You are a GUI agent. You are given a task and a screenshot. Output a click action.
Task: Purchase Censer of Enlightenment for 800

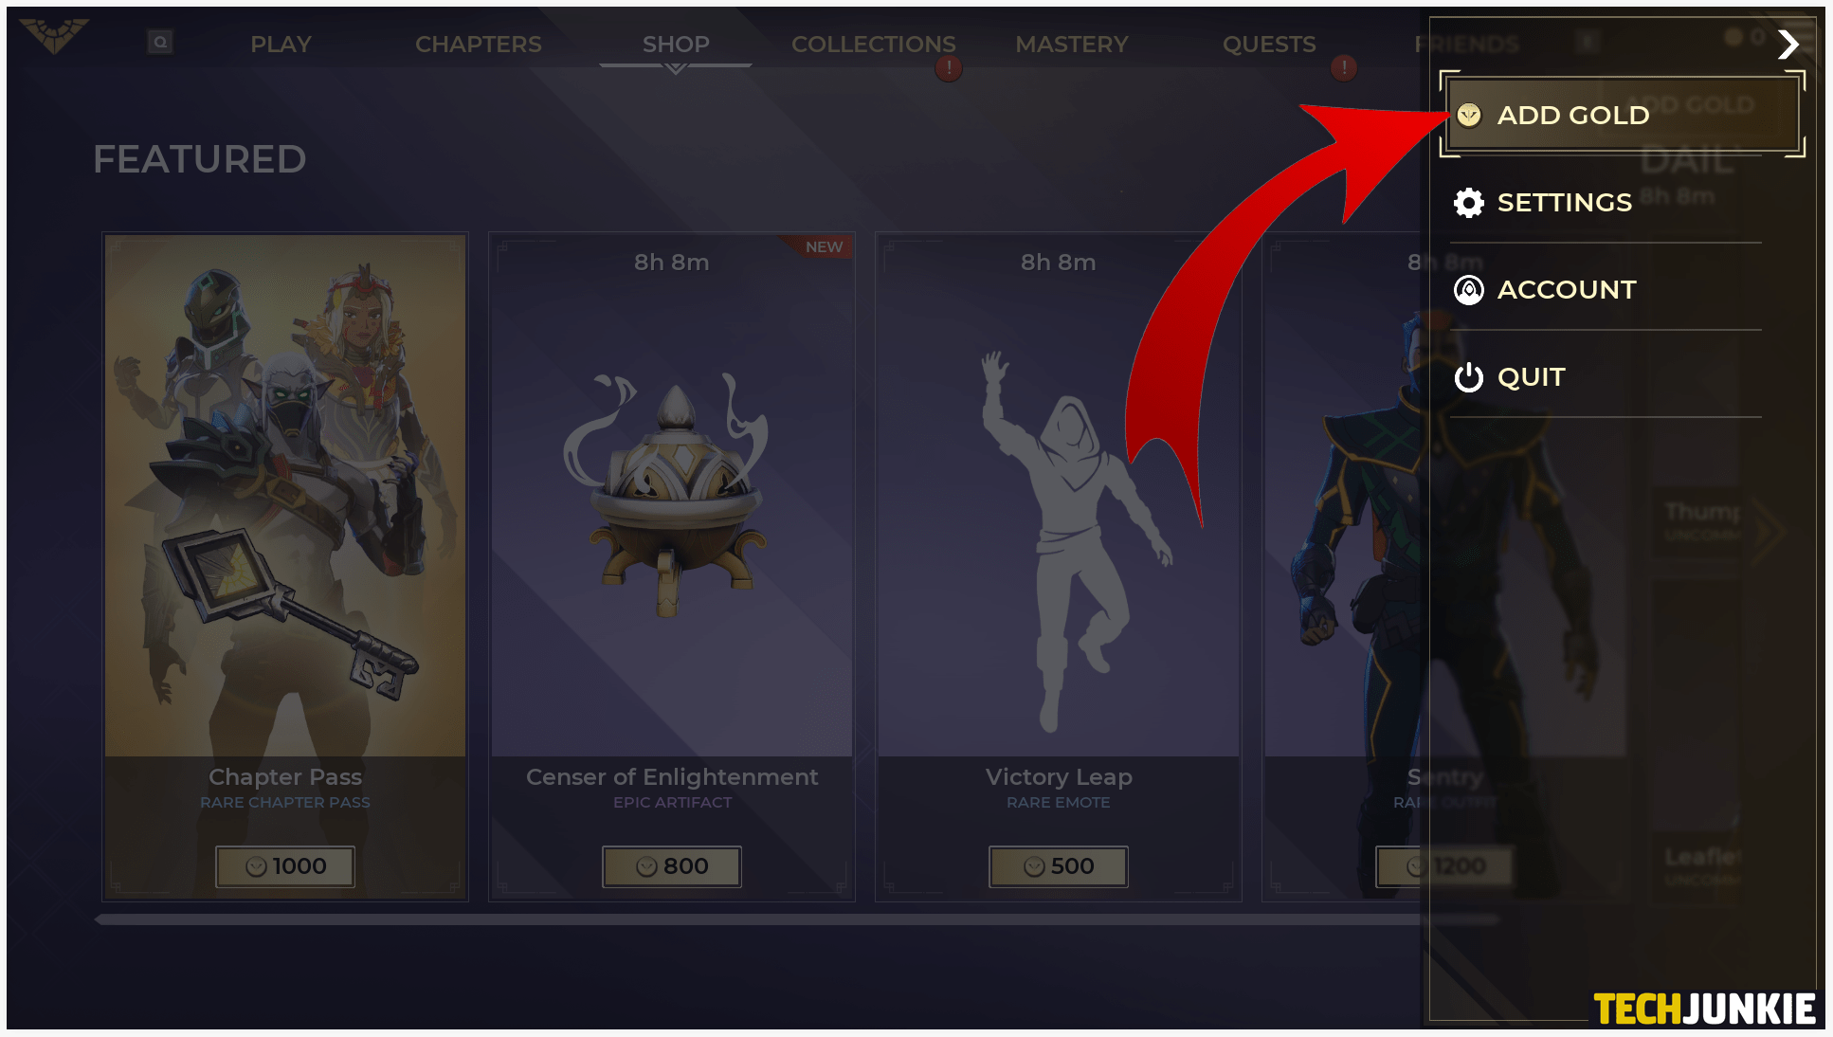click(x=672, y=866)
